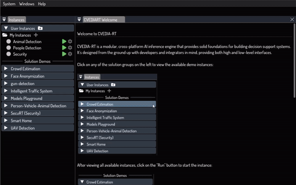Image resolution: width=296 pixels, height=185 pixels.
Task: Expand the gun-detection group
Action: click(38, 83)
